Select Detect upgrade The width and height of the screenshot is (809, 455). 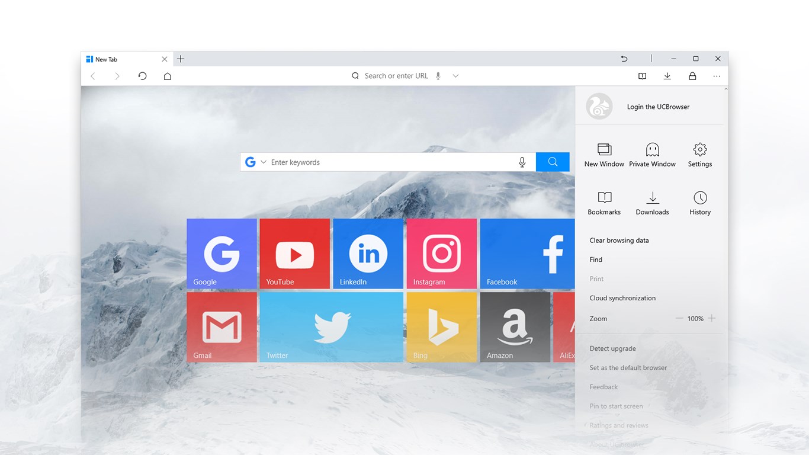click(612, 348)
